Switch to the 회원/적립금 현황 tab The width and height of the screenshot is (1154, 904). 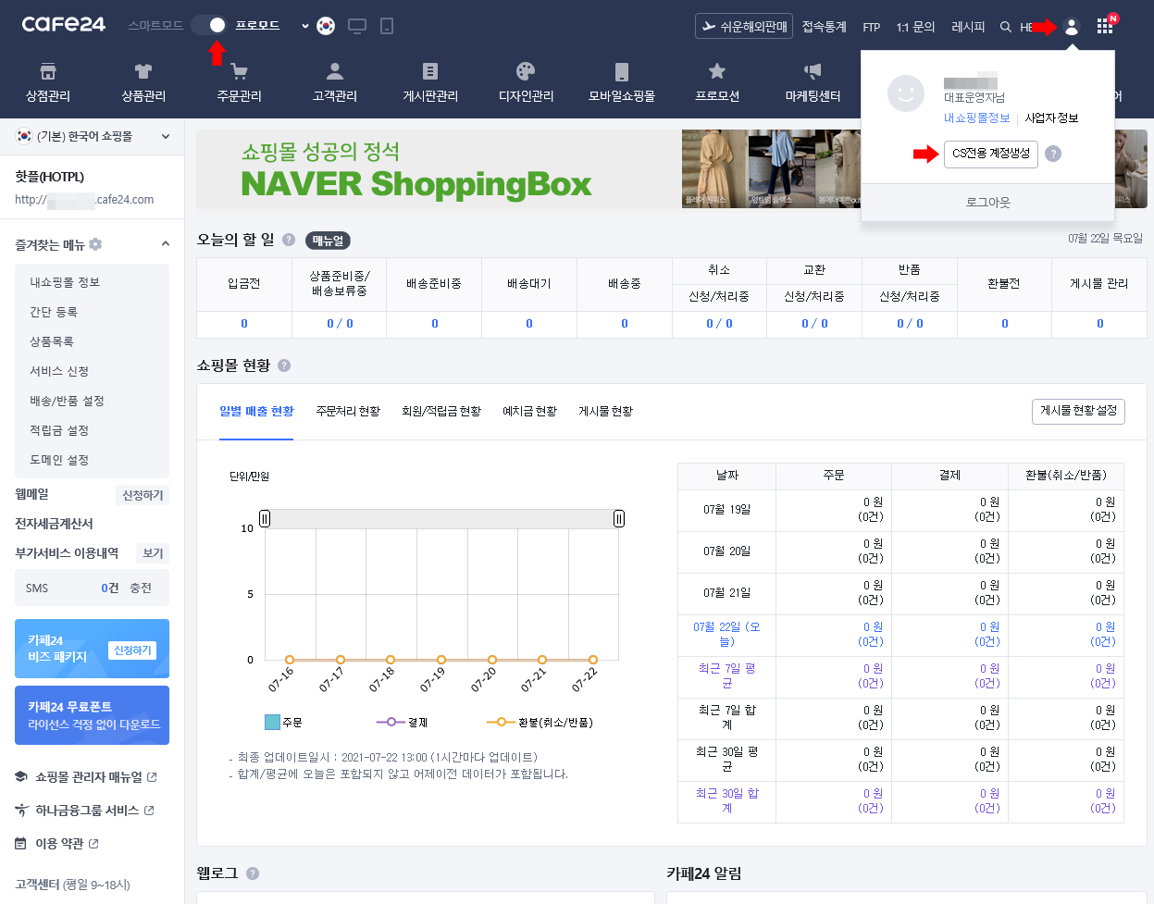click(441, 411)
